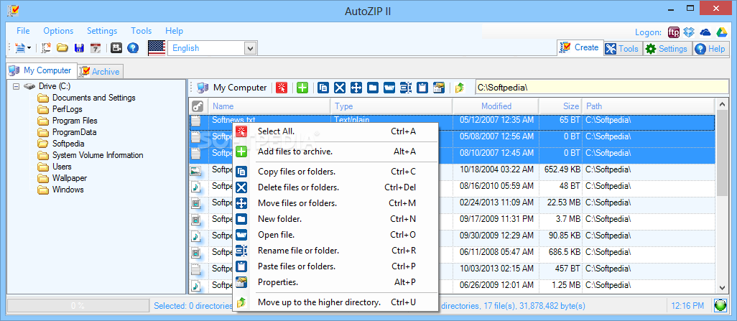Click the 0 % progress bar
Viewport: 737px width, 321px height.
pos(78,305)
